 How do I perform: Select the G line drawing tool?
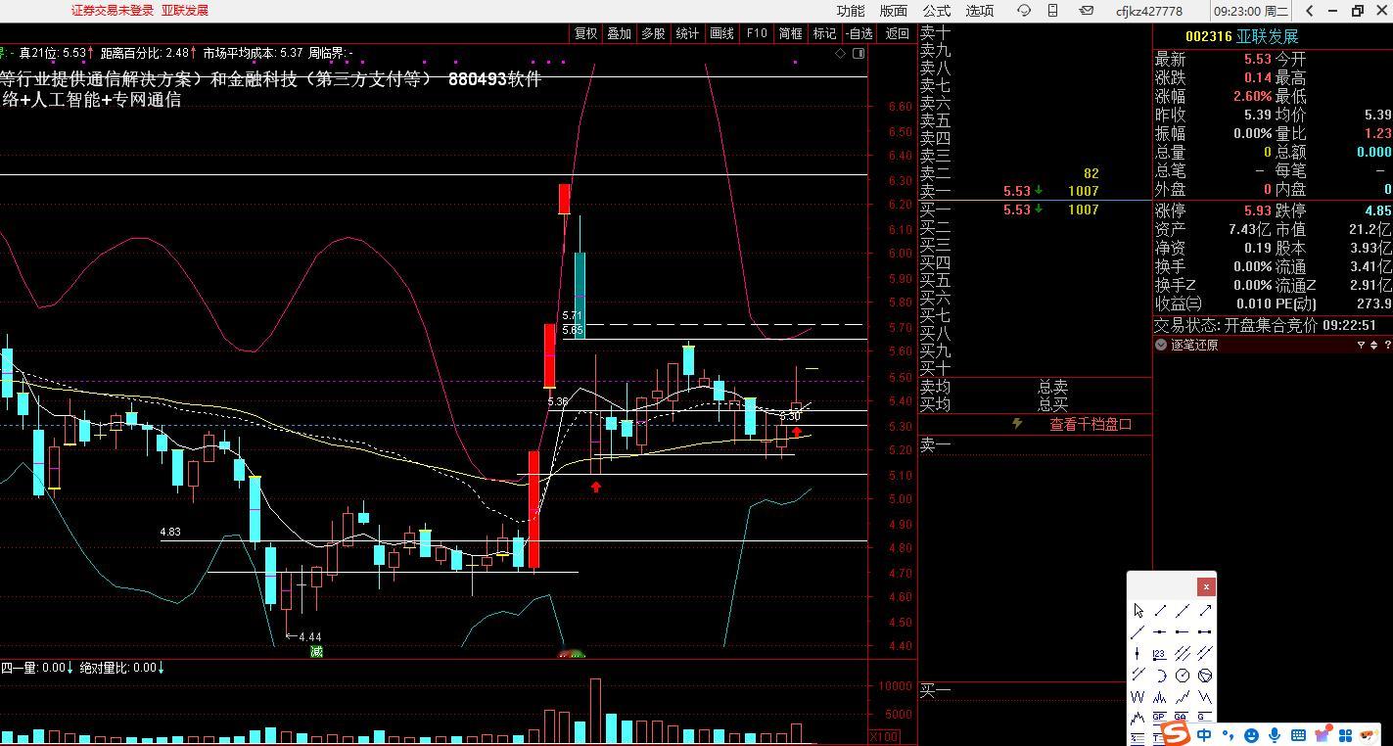pyautogui.click(x=1205, y=718)
